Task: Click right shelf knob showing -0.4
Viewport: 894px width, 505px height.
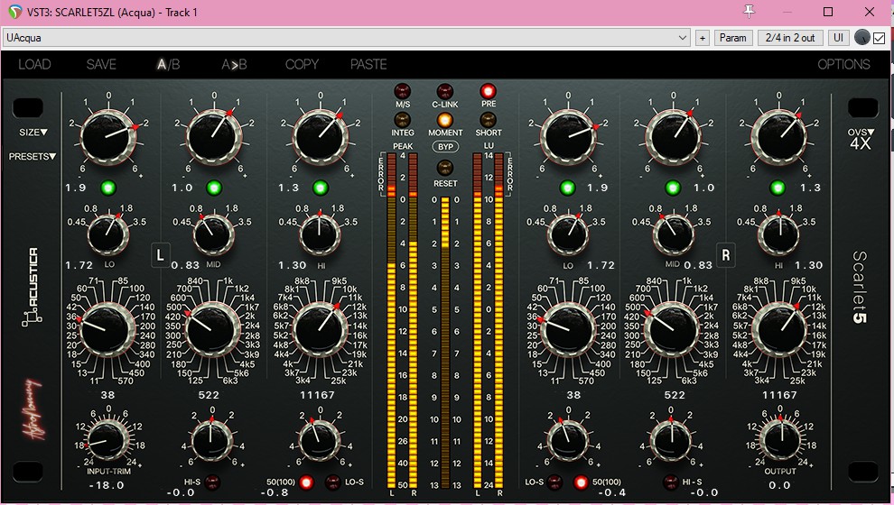Action: (x=567, y=441)
